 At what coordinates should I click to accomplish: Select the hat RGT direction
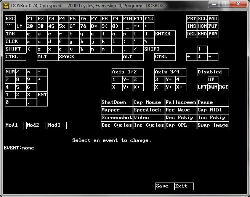click(x=224, y=87)
